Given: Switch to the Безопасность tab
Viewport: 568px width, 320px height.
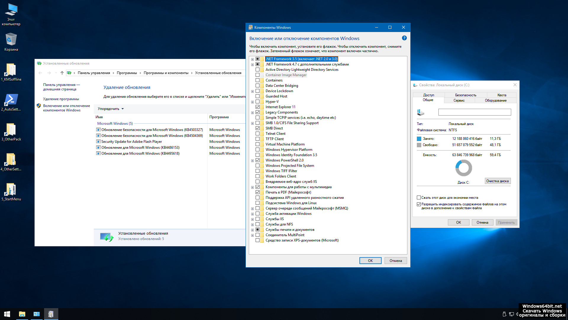Looking at the screenshot, I should (465, 95).
